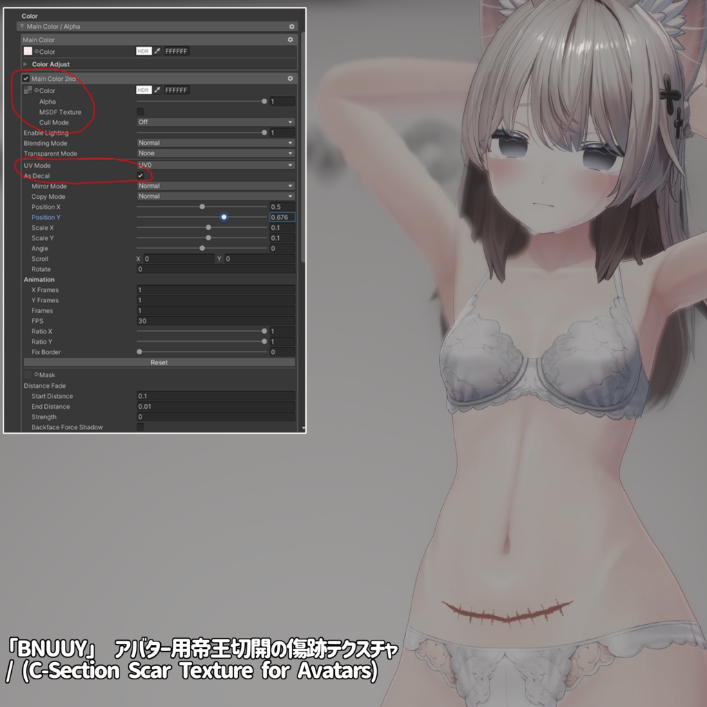Image resolution: width=707 pixels, height=707 pixels.
Task: Select the eyedropper next to Main Color hex value
Action: click(158, 51)
